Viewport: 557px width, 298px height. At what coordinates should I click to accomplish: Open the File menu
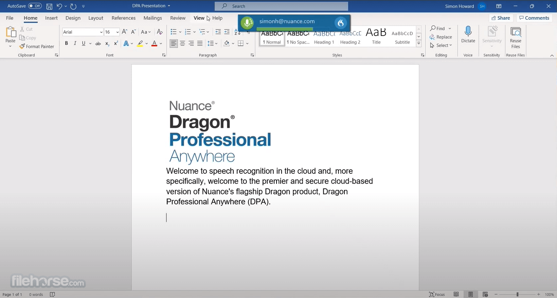[x=10, y=18]
